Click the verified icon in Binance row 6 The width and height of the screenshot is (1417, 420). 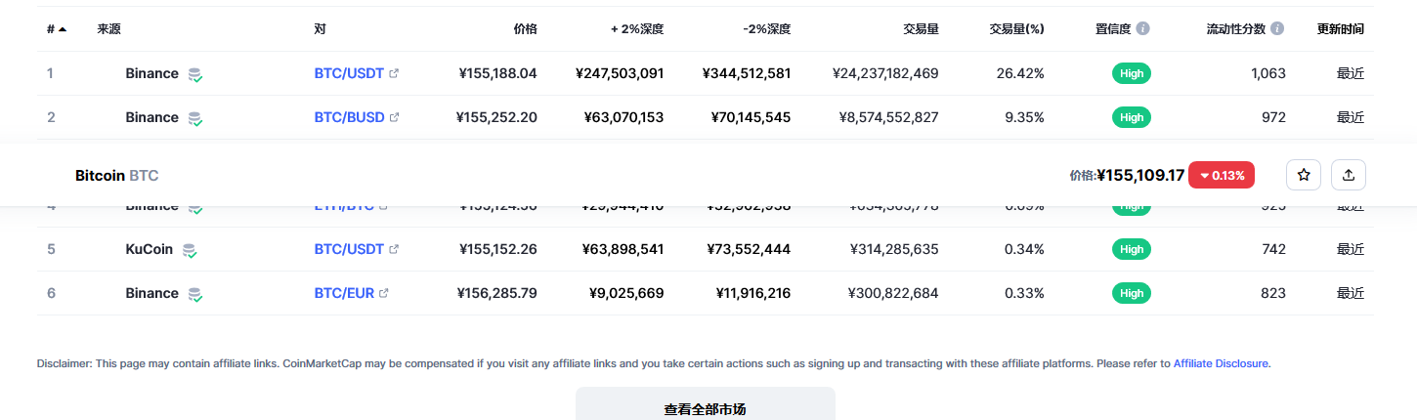pos(195,294)
